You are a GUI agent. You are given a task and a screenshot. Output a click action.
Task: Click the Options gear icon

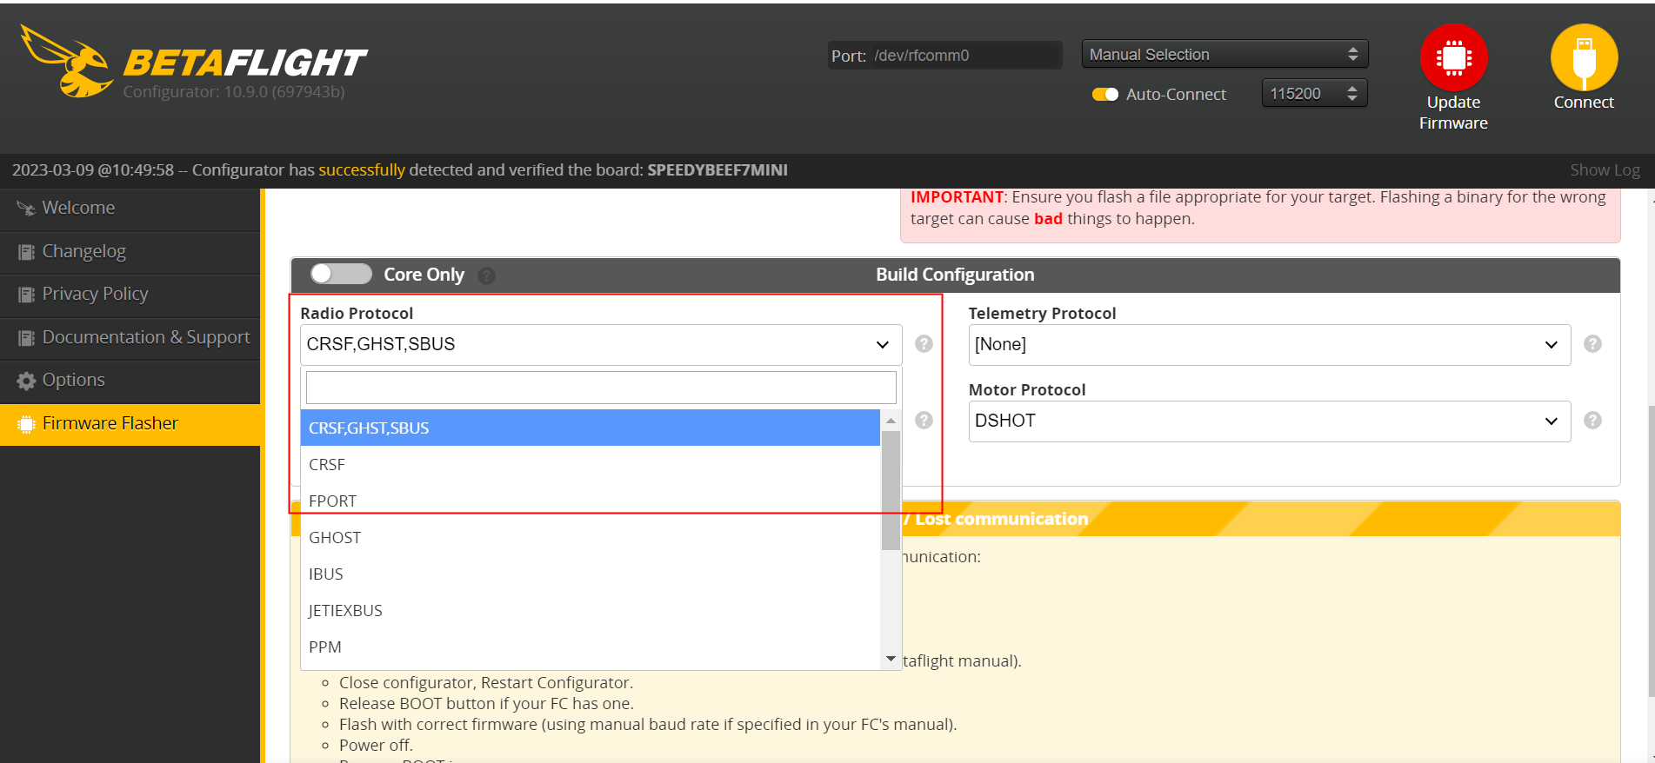[x=26, y=381]
